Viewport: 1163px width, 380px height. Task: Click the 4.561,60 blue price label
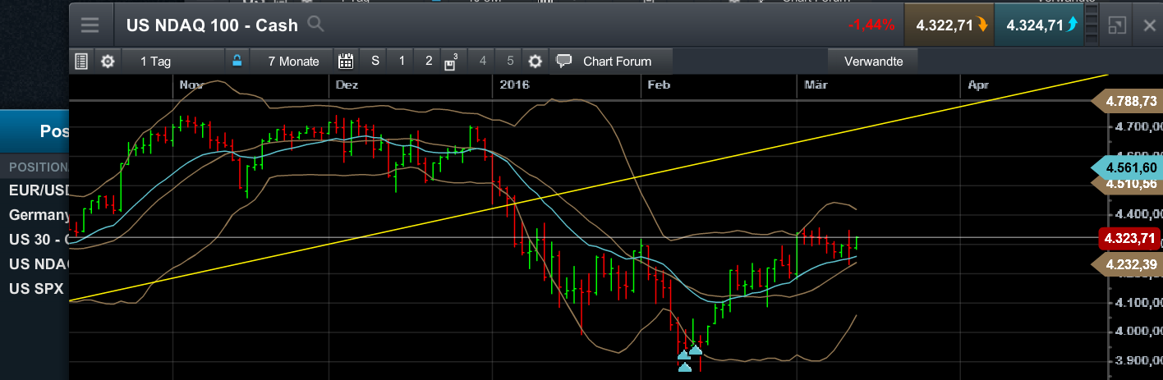[1127, 167]
